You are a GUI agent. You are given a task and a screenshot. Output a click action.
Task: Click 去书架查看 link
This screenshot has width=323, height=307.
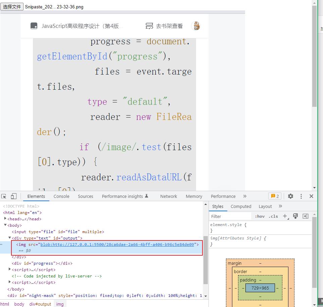(169, 26)
